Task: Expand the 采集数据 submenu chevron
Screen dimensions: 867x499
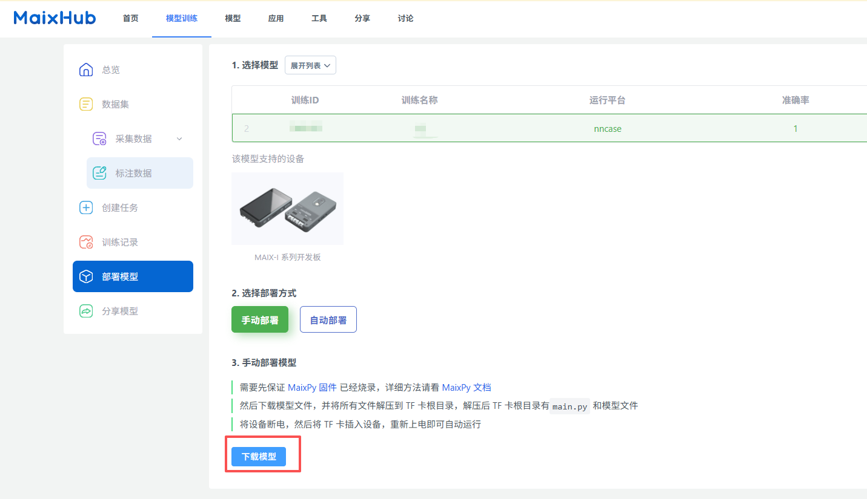Action: tap(179, 139)
